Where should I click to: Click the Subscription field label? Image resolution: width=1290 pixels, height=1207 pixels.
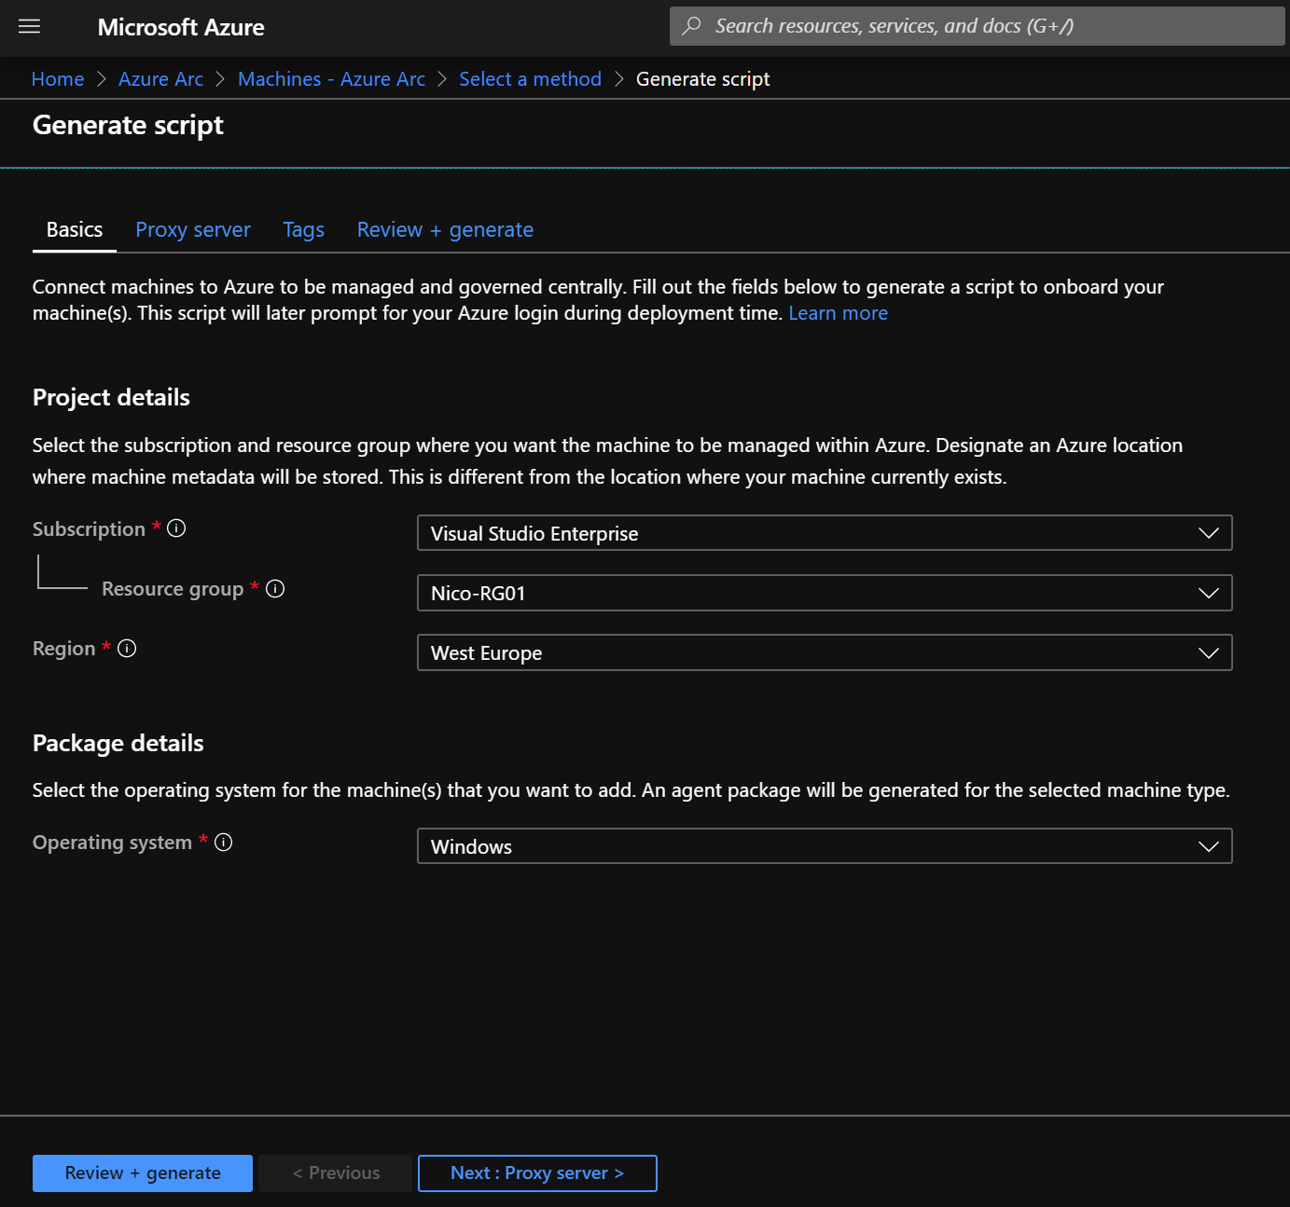[89, 528]
